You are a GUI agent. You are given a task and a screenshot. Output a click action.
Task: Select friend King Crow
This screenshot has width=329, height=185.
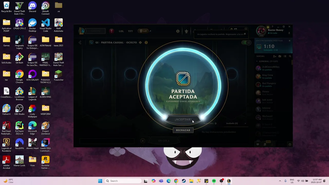pos(273,76)
